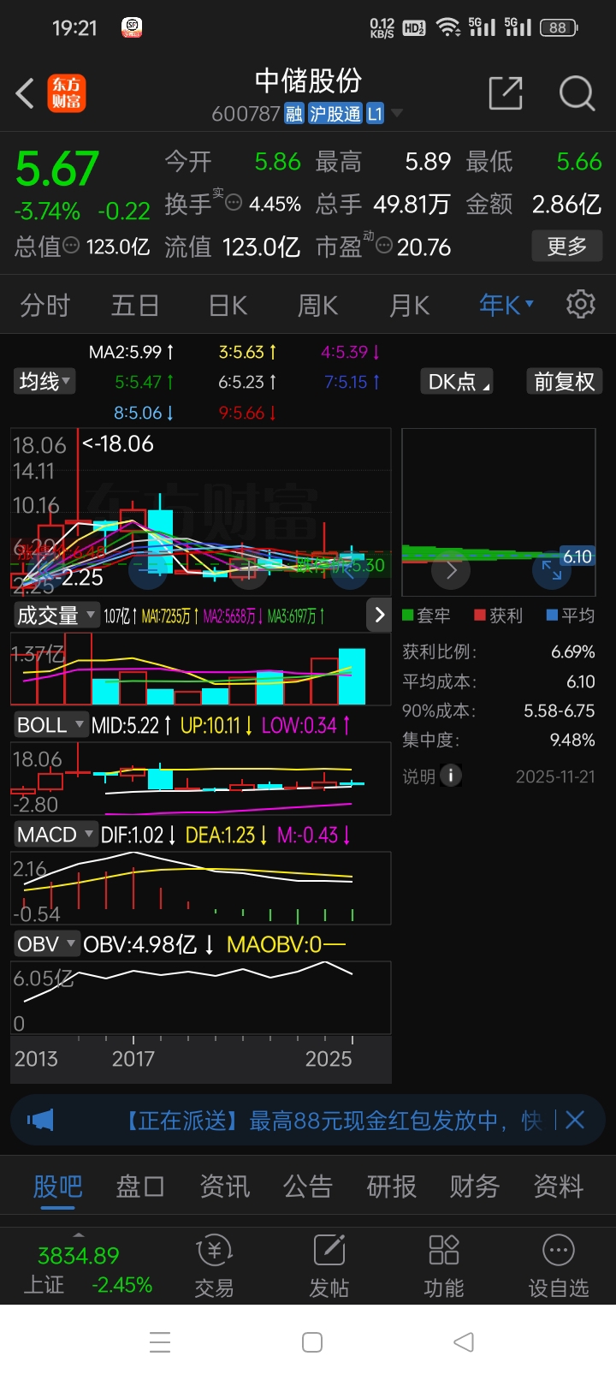Image resolution: width=616 pixels, height=1380 pixels.
Task: Tap the MACD histogram chart
Action: pos(200,888)
